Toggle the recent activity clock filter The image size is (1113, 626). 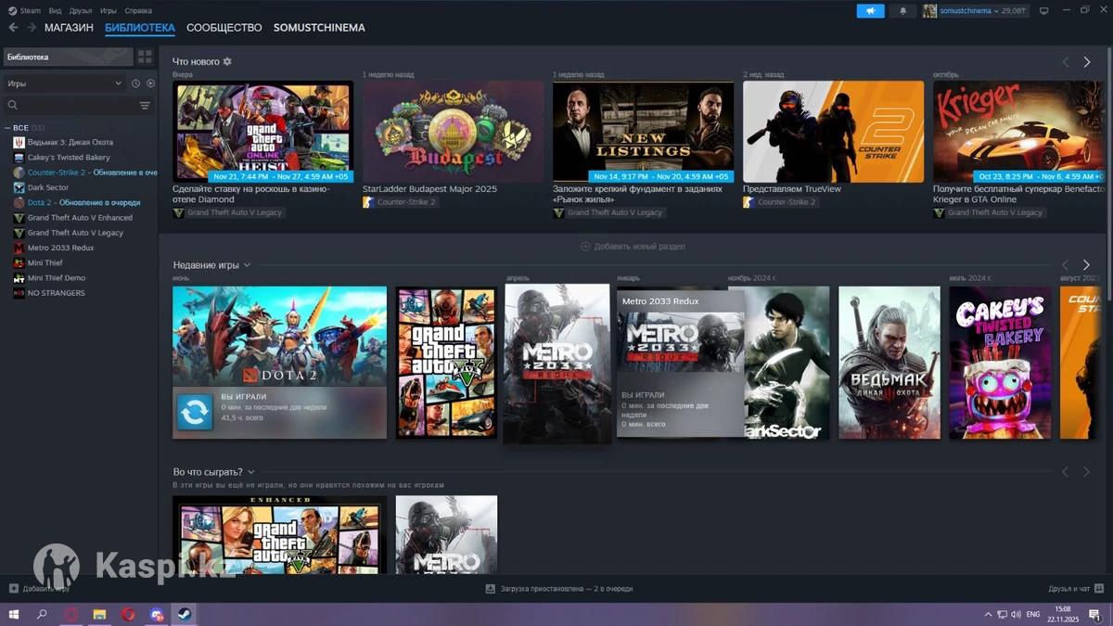pyautogui.click(x=135, y=83)
